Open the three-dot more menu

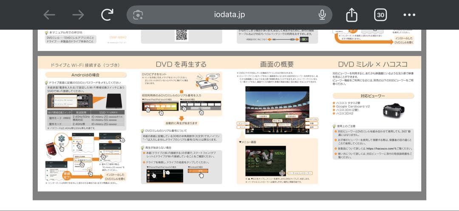pyautogui.click(x=409, y=15)
